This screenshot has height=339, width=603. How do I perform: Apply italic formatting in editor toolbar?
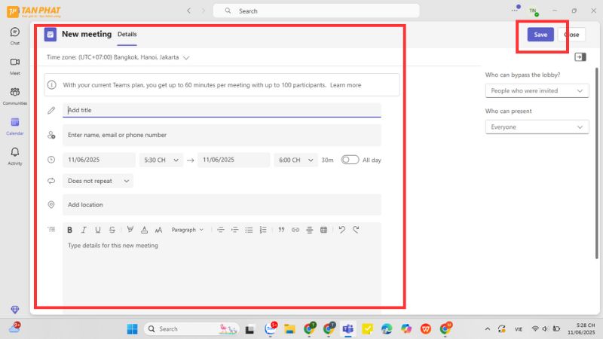84,230
